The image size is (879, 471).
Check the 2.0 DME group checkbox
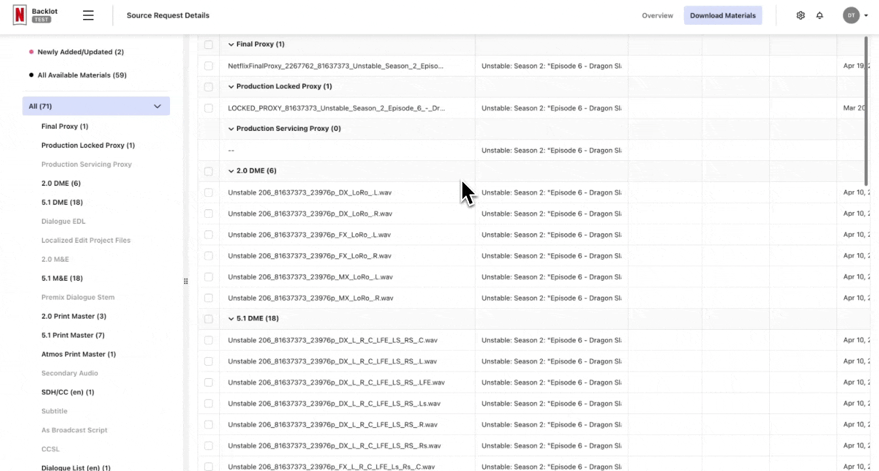(x=209, y=171)
